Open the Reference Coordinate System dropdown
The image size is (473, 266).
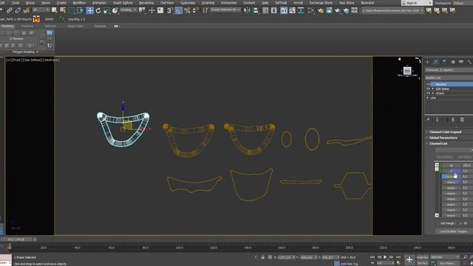pyautogui.click(x=129, y=10)
